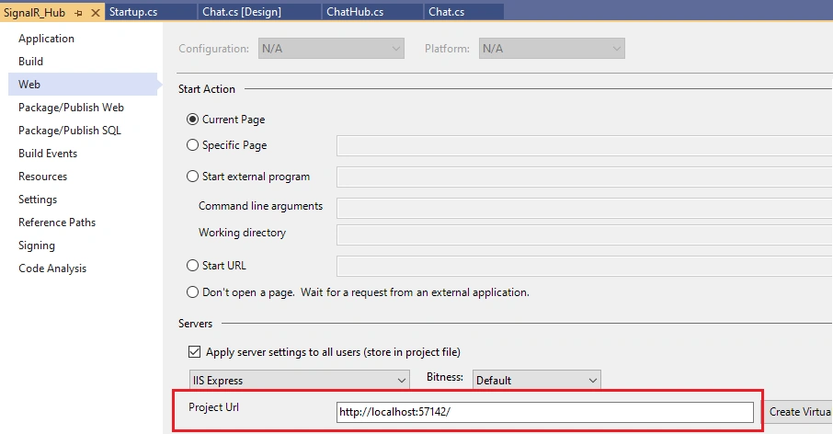Close the SignalR_Hub tab

tap(96, 13)
